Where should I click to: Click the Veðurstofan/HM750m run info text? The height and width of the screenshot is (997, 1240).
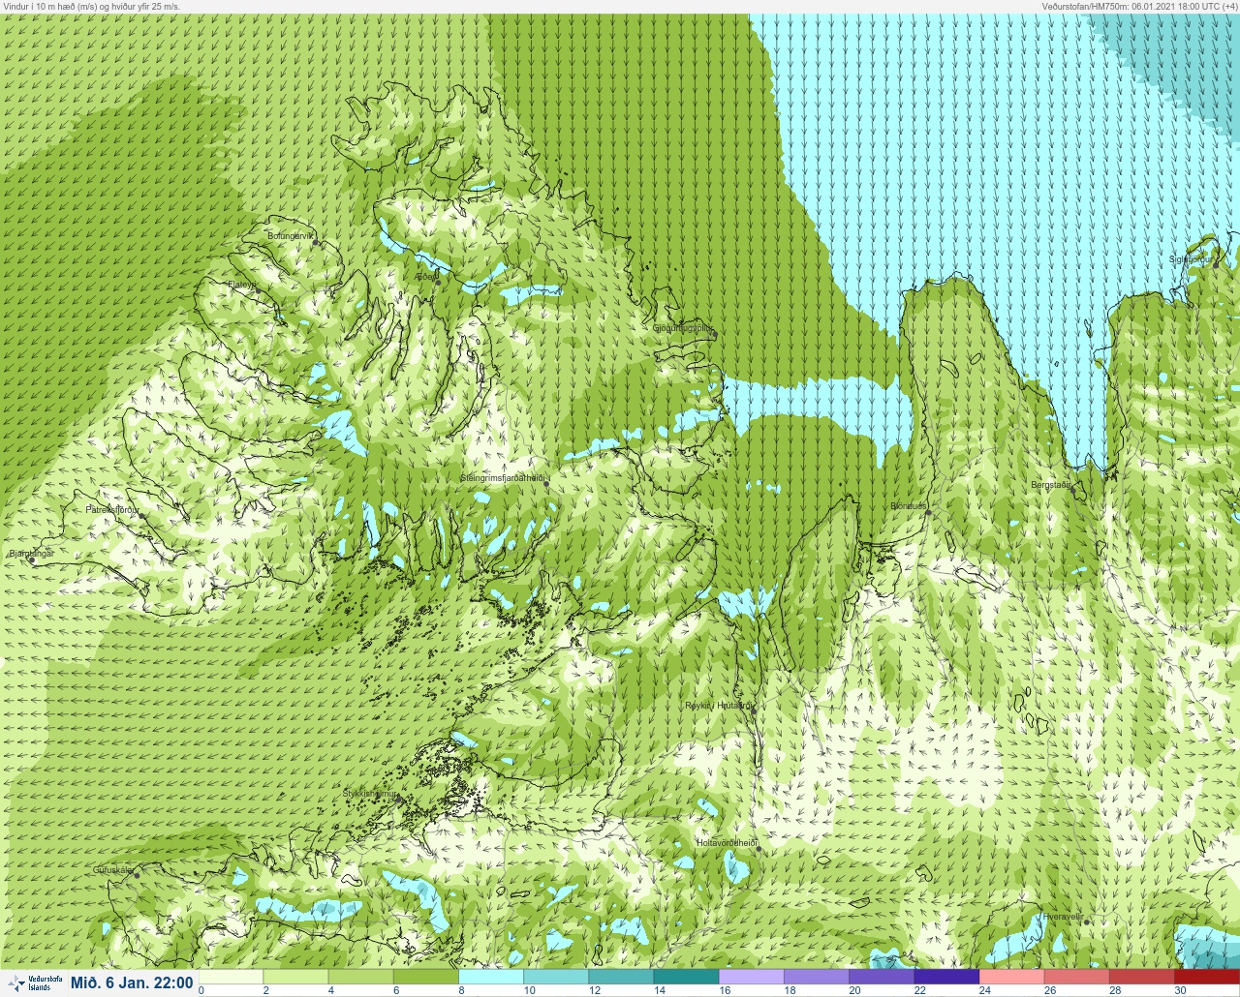point(1139,6)
